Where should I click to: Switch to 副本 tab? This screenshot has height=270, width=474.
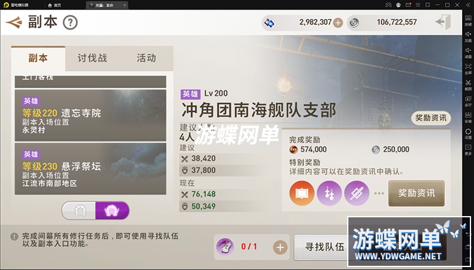(x=38, y=58)
